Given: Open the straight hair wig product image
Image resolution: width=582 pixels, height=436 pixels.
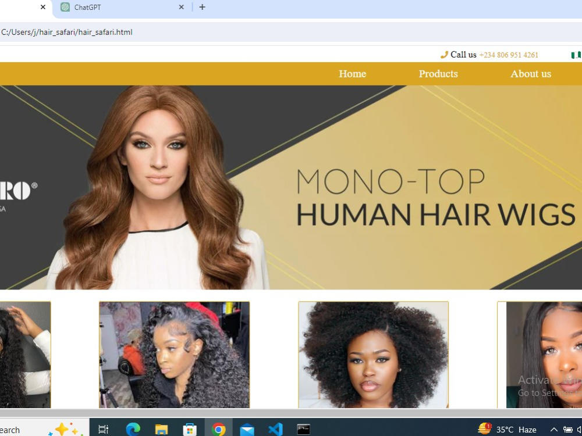Looking at the screenshot, I should (540, 355).
